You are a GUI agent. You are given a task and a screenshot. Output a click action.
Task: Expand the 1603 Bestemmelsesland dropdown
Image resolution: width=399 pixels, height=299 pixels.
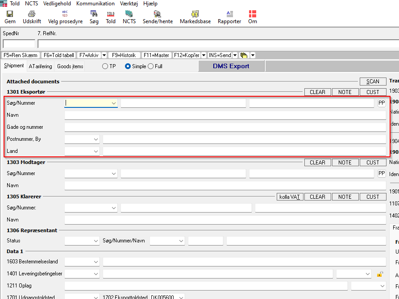pyautogui.click(x=96, y=262)
